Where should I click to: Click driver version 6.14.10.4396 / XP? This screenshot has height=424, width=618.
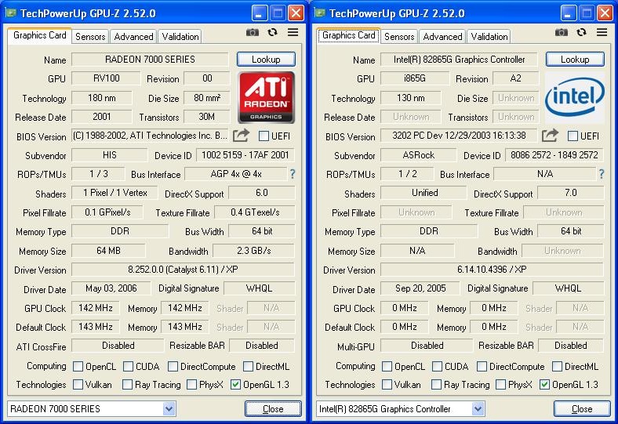(492, 270)
